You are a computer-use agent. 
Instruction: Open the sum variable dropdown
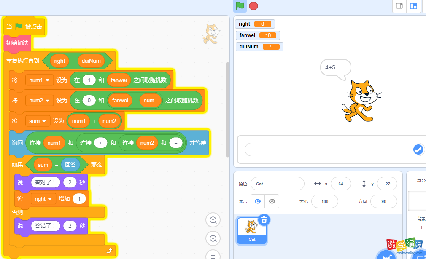(38, 121)
